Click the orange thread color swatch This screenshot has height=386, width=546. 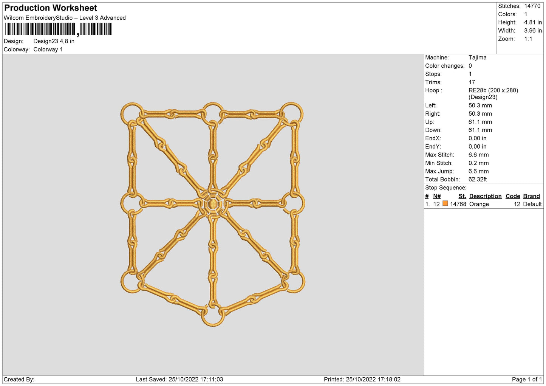445,203
